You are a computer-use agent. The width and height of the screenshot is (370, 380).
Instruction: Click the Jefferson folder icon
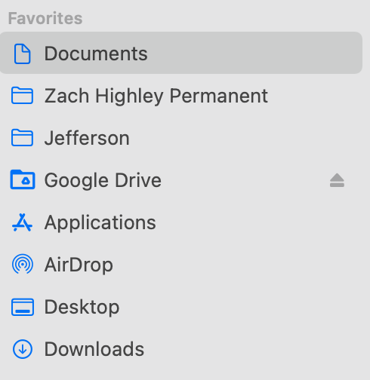click(22, 138)
